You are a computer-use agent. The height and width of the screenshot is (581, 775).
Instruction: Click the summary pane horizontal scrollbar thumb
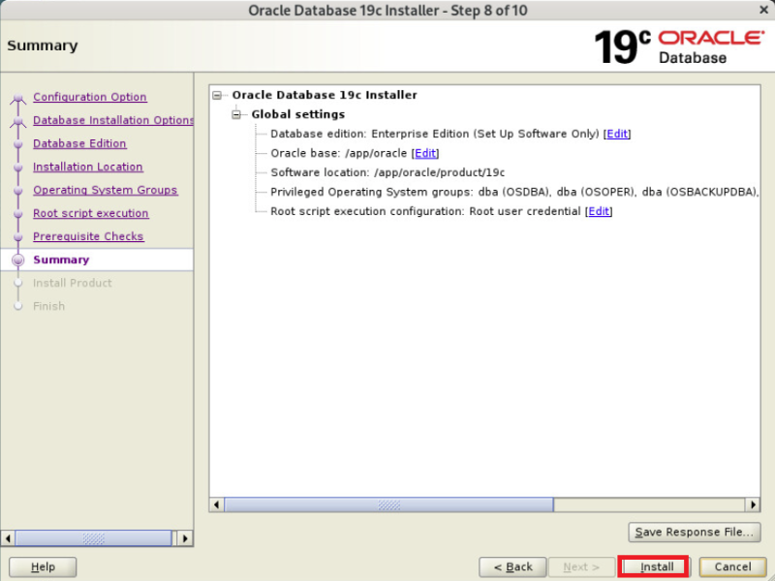point(389,505)
